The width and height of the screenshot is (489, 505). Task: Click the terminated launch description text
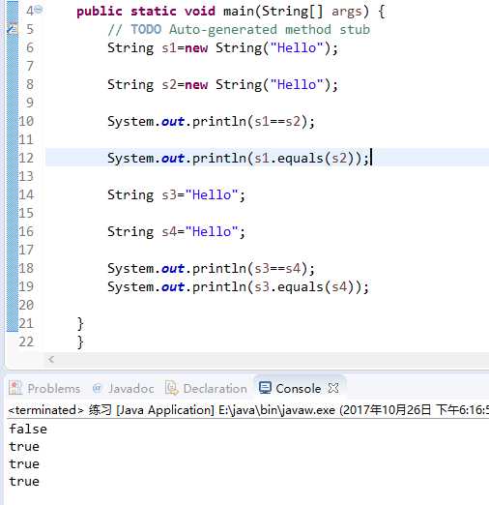248,410
